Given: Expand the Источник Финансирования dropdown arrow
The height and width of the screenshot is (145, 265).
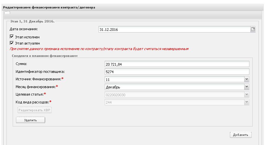Looking at the screenshot, I should (246, 79).
